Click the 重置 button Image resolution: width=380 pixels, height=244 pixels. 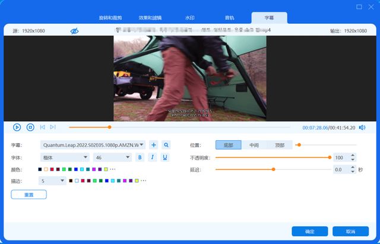29,195
